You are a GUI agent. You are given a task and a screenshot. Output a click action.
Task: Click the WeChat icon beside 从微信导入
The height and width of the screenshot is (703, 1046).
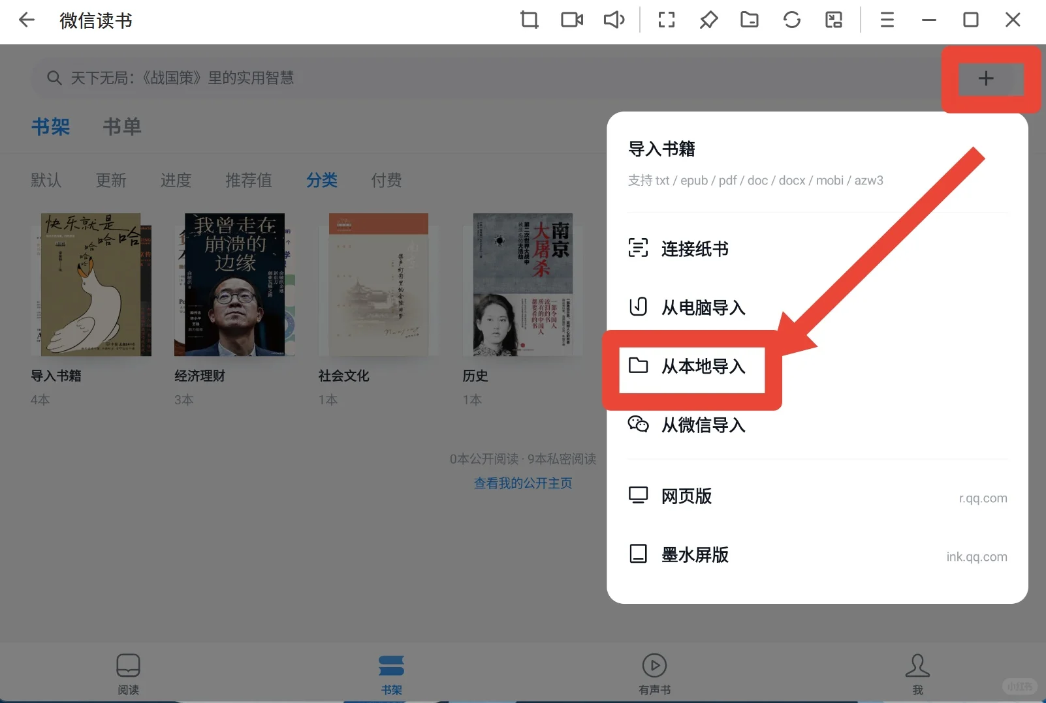click(638, 424)
